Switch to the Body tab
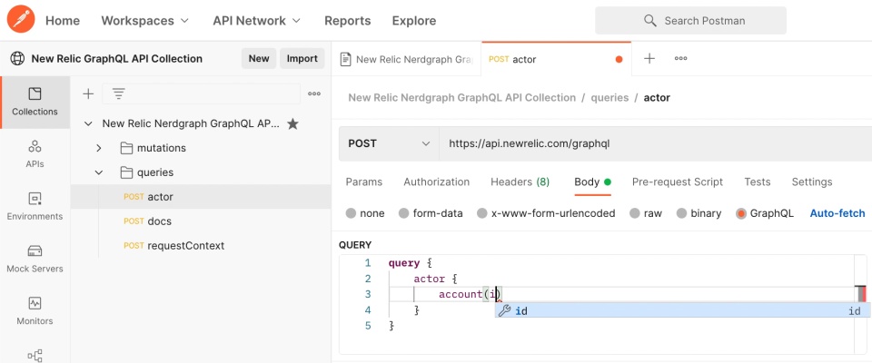The height and width of the screenshot is (363, 872). point(593,181)
